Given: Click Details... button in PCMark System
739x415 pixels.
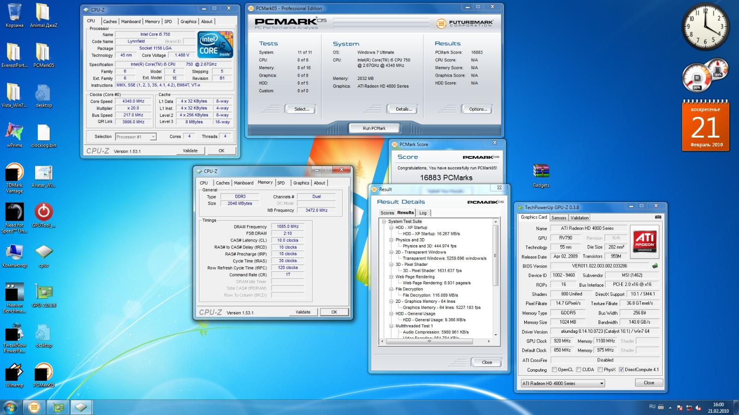Looking at the screenshot, I should (x=403, y=109).
